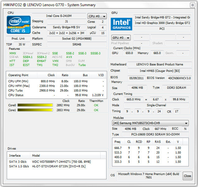The image size is (198, 187).
Task: Click the Sandy Bridge-MB SV codename field
Action: 67,27
